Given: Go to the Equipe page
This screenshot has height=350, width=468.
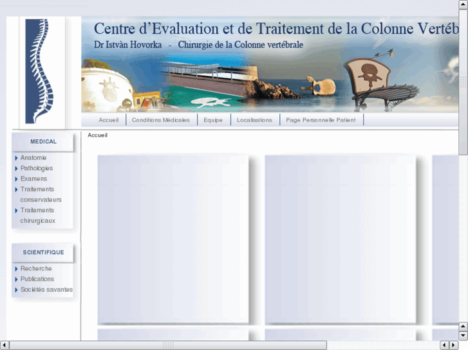Looking at the screenshot, I should pos(213,120).
